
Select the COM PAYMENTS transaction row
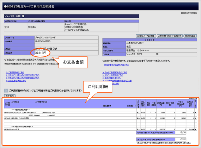[x=100, y=113]
